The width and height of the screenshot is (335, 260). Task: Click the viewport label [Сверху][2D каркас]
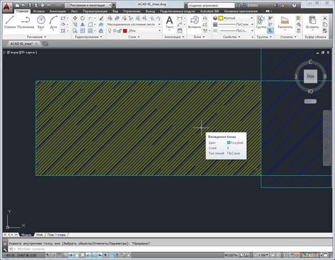point(21,52)
